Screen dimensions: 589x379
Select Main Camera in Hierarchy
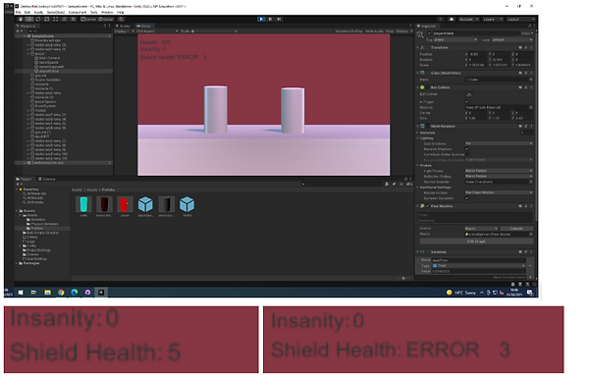pyautogui.click(x=49, y=58)
